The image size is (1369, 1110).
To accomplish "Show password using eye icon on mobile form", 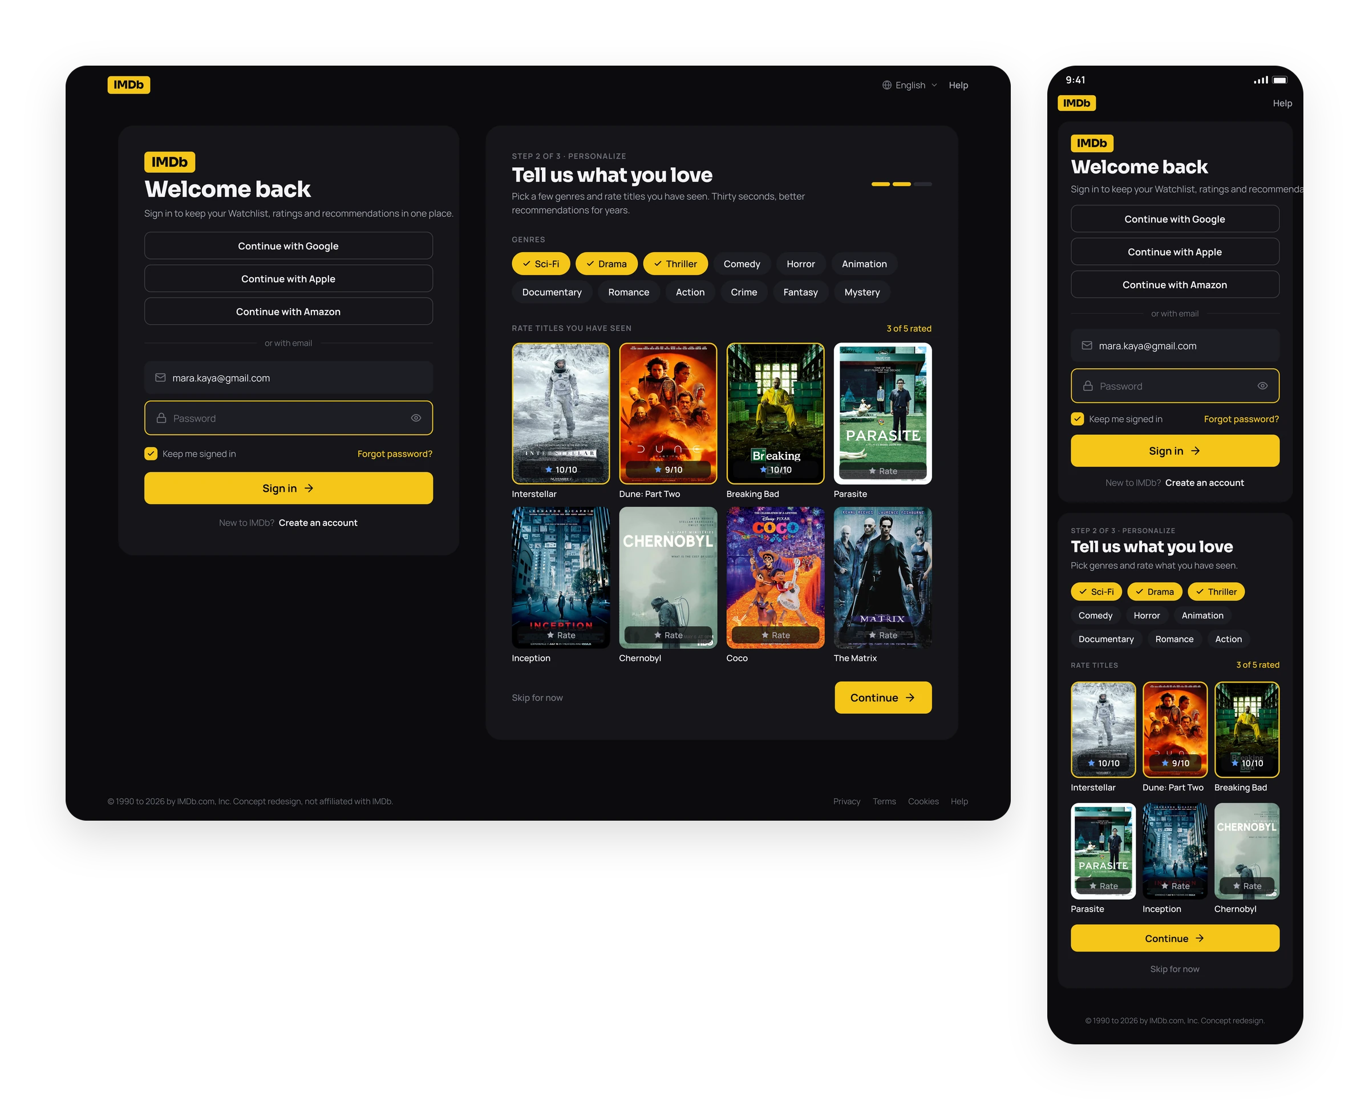I will click(x=1262, y=386).
